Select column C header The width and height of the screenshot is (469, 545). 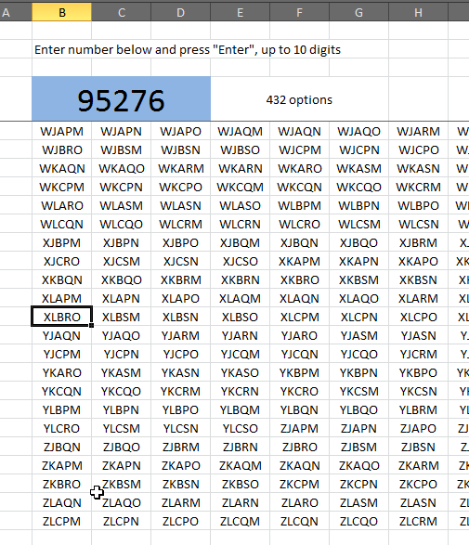[122, 12]
